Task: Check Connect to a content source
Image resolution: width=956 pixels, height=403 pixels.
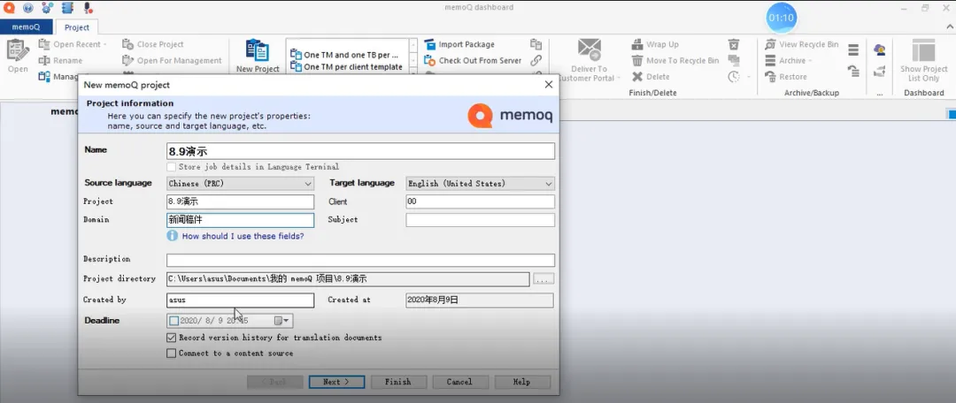Action: tap(172, 354)
